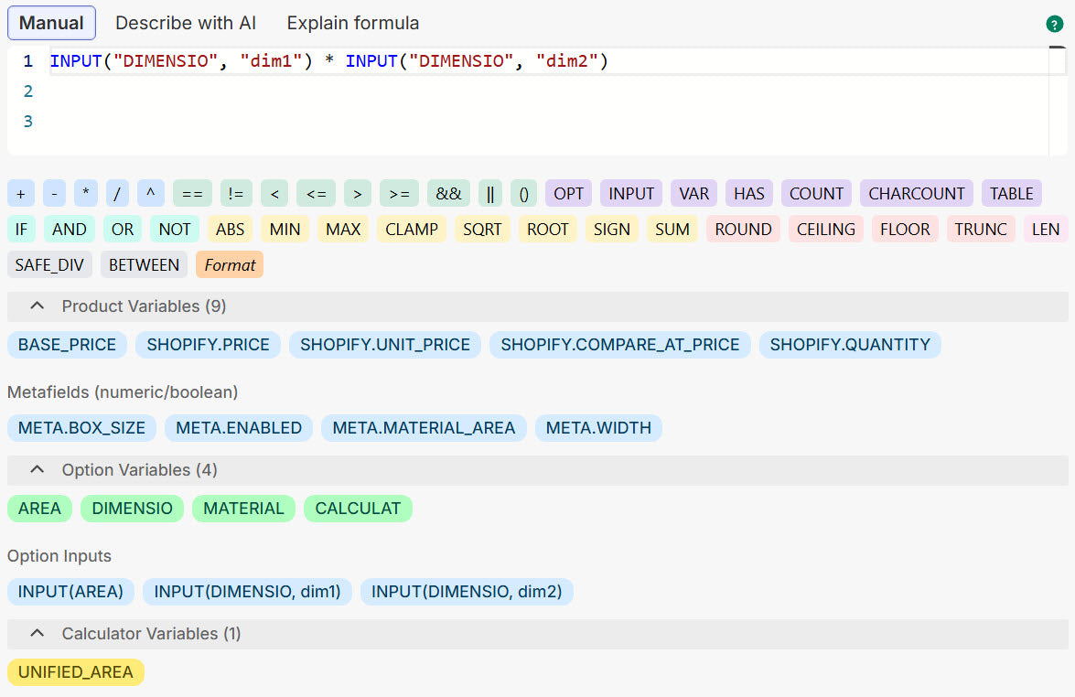Image resolution: width=1075 pixels, height=697 pixels.
Task: Insert the META.MATERIAL_AREA metafield
Action: (424, 428)
